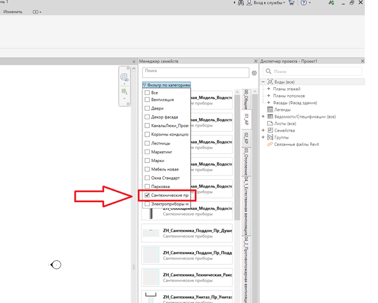Expand the Ведомости/Спецификации (все) node
The width and height of the screenshot is (378, 303).
point(263,117)
